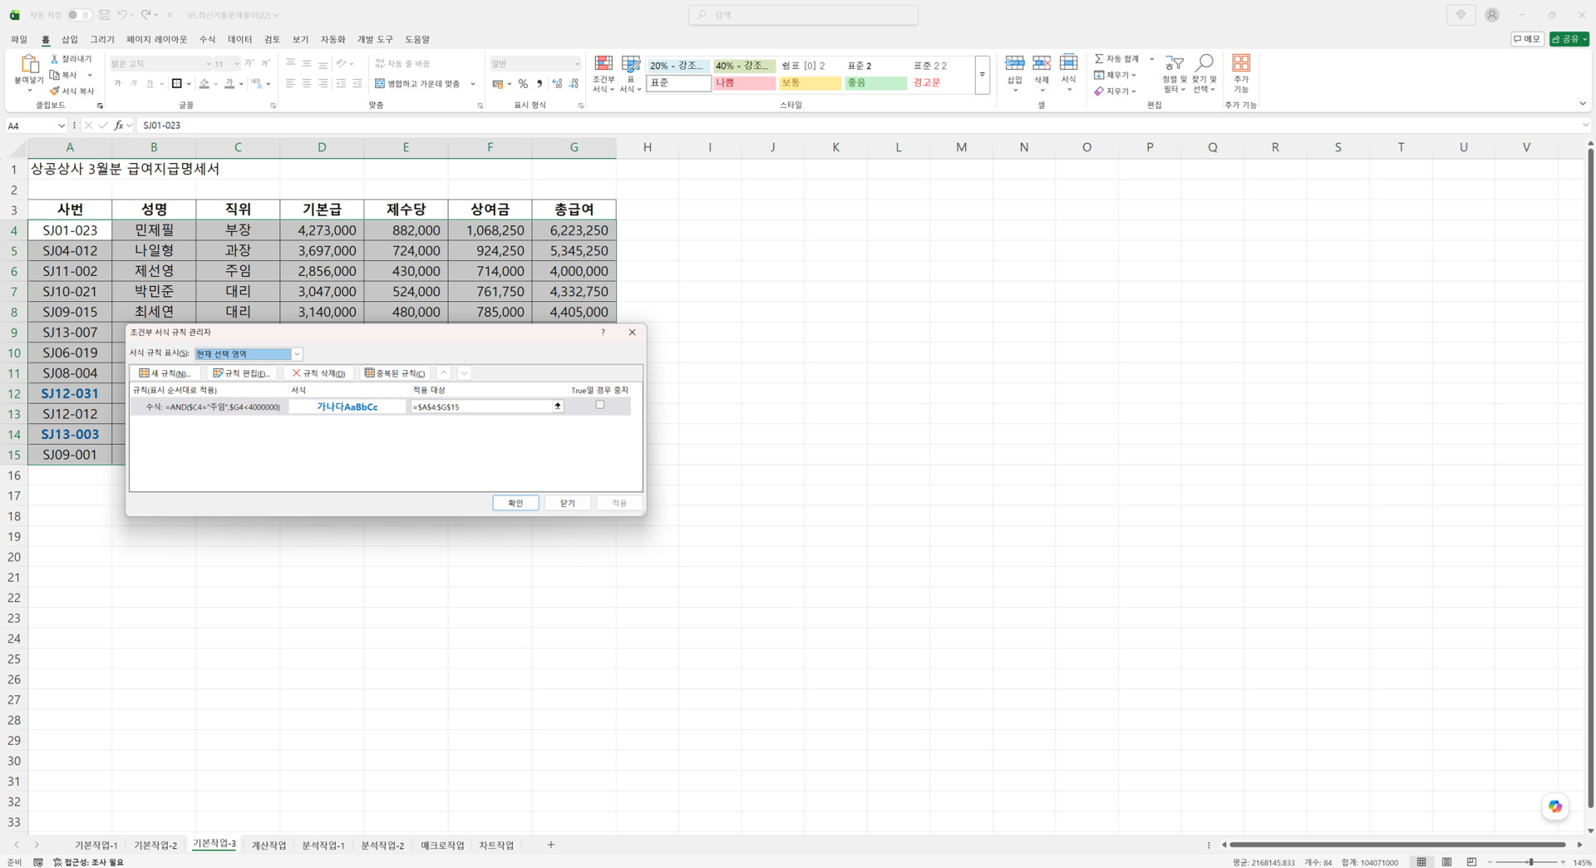Viewport: 1596px width, 868px height.
Task: Click the Find & Select (찾기 및 선택) magnifier
Action: (x=1204, y=63)
